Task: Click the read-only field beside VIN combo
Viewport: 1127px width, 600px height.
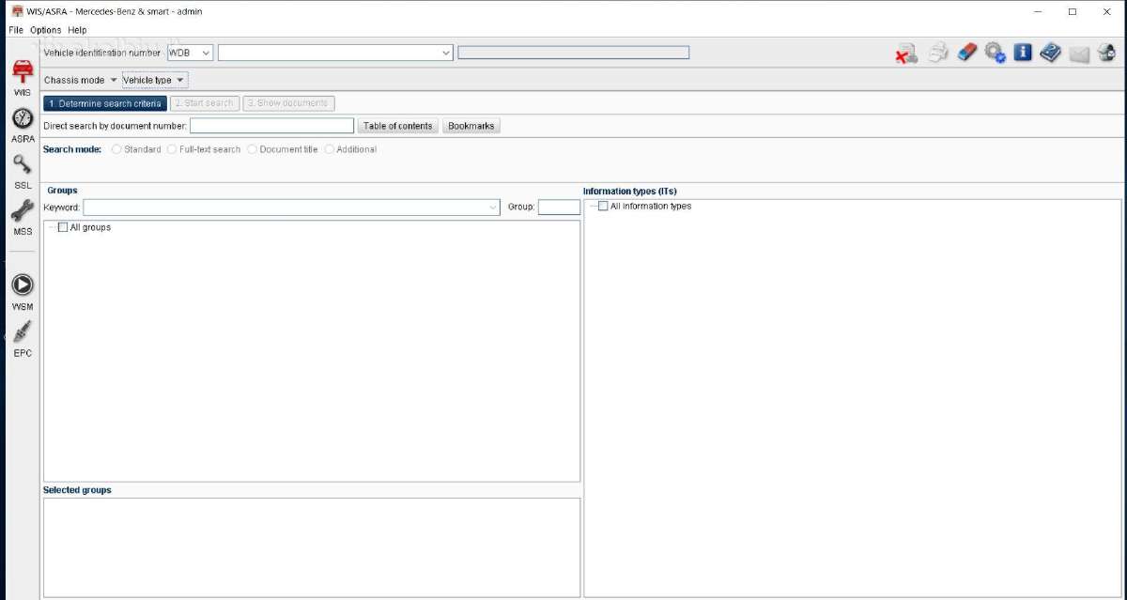Action: [573, 53]
